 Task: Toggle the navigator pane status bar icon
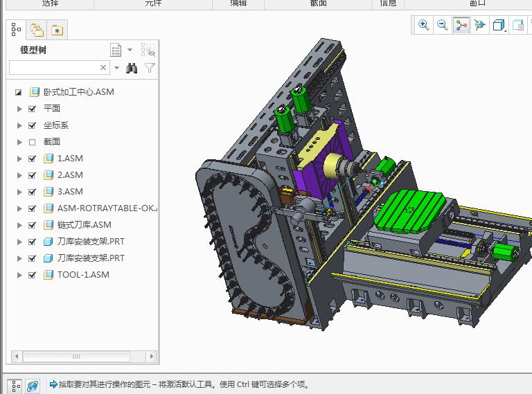pyautogui.click(x=16, y=386)
